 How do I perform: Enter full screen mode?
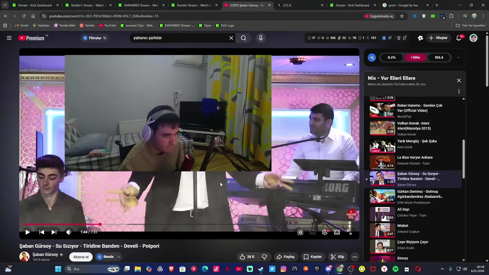click(x=349, y=232)
